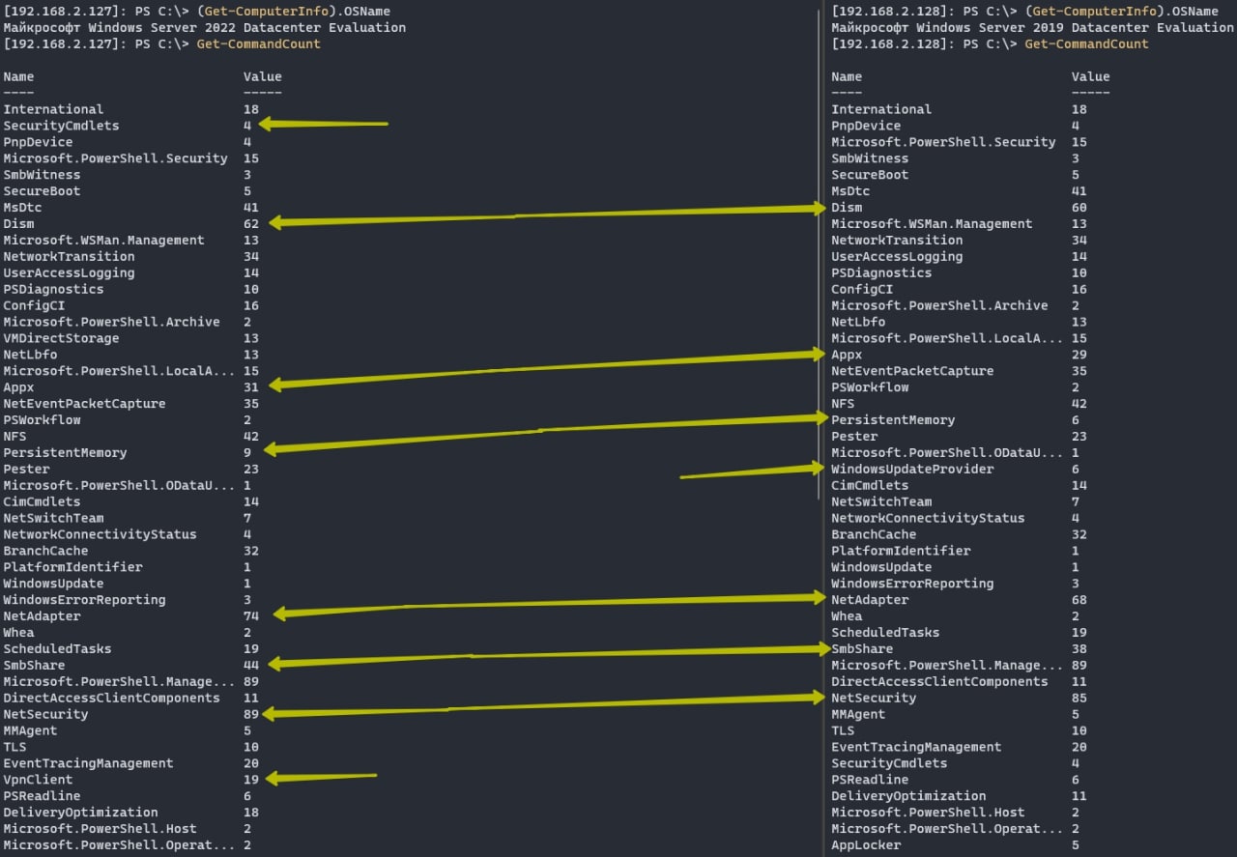
Task: Click Dism value 62 in Server 2022 pane
Action: coord(251,224)
